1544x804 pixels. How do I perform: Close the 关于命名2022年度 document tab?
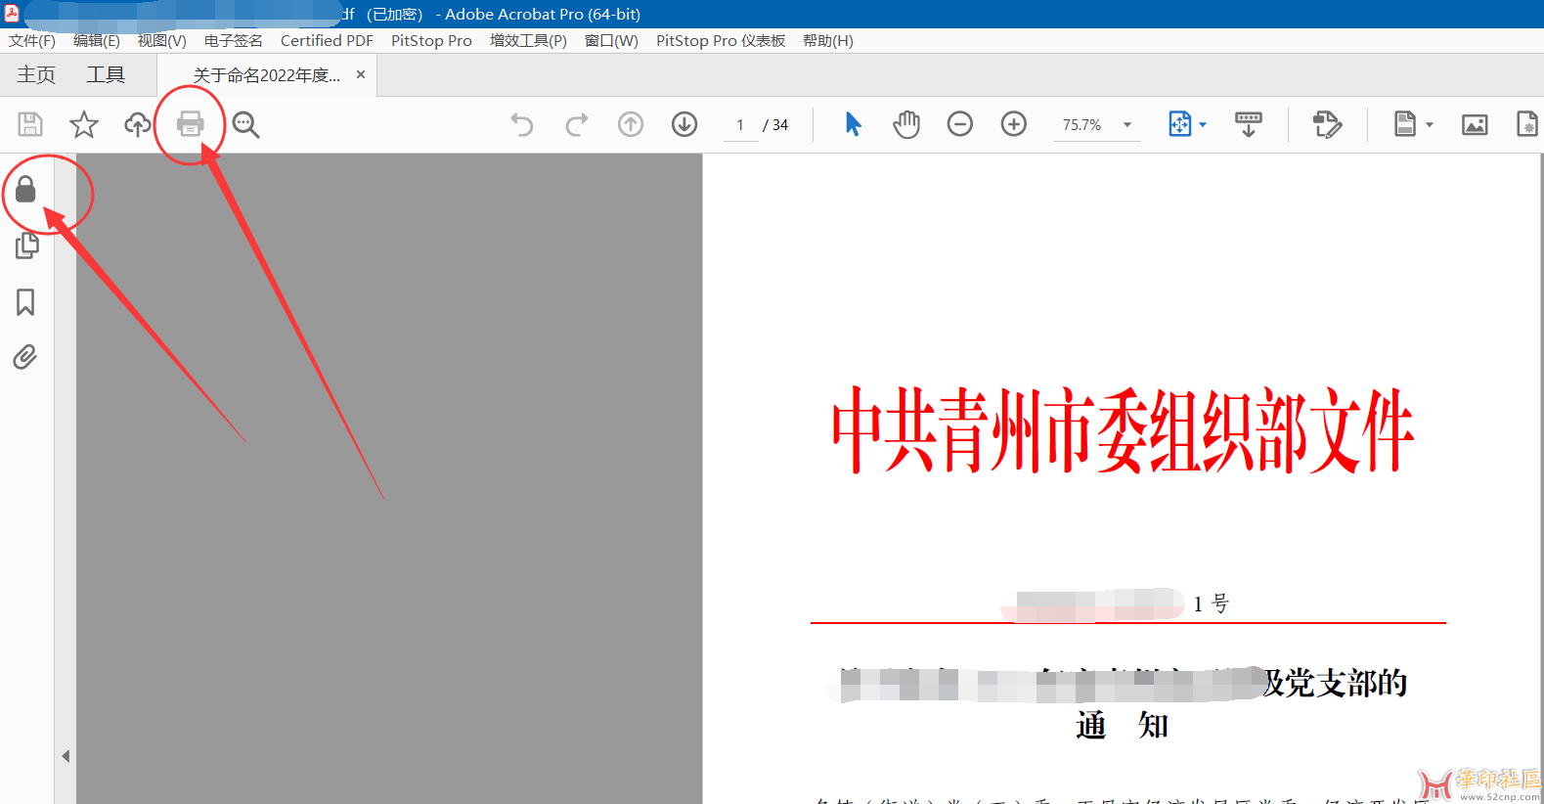[x=361, y=75]
